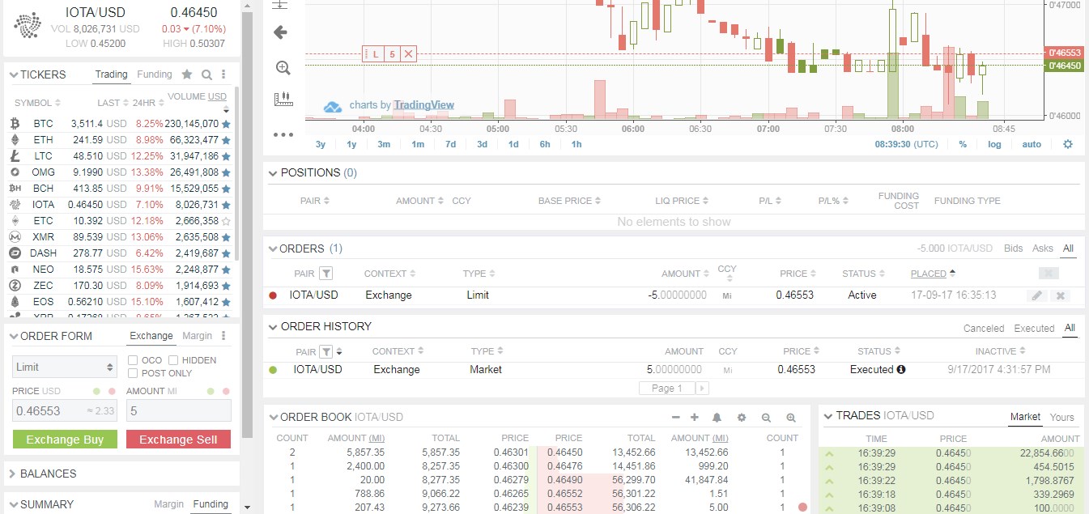Image resolution: width=1089 pixels, height=514 pixels.
Task: Edit the active IOTA/USD order with the pencil
Action: click(x=1037, y=295)
